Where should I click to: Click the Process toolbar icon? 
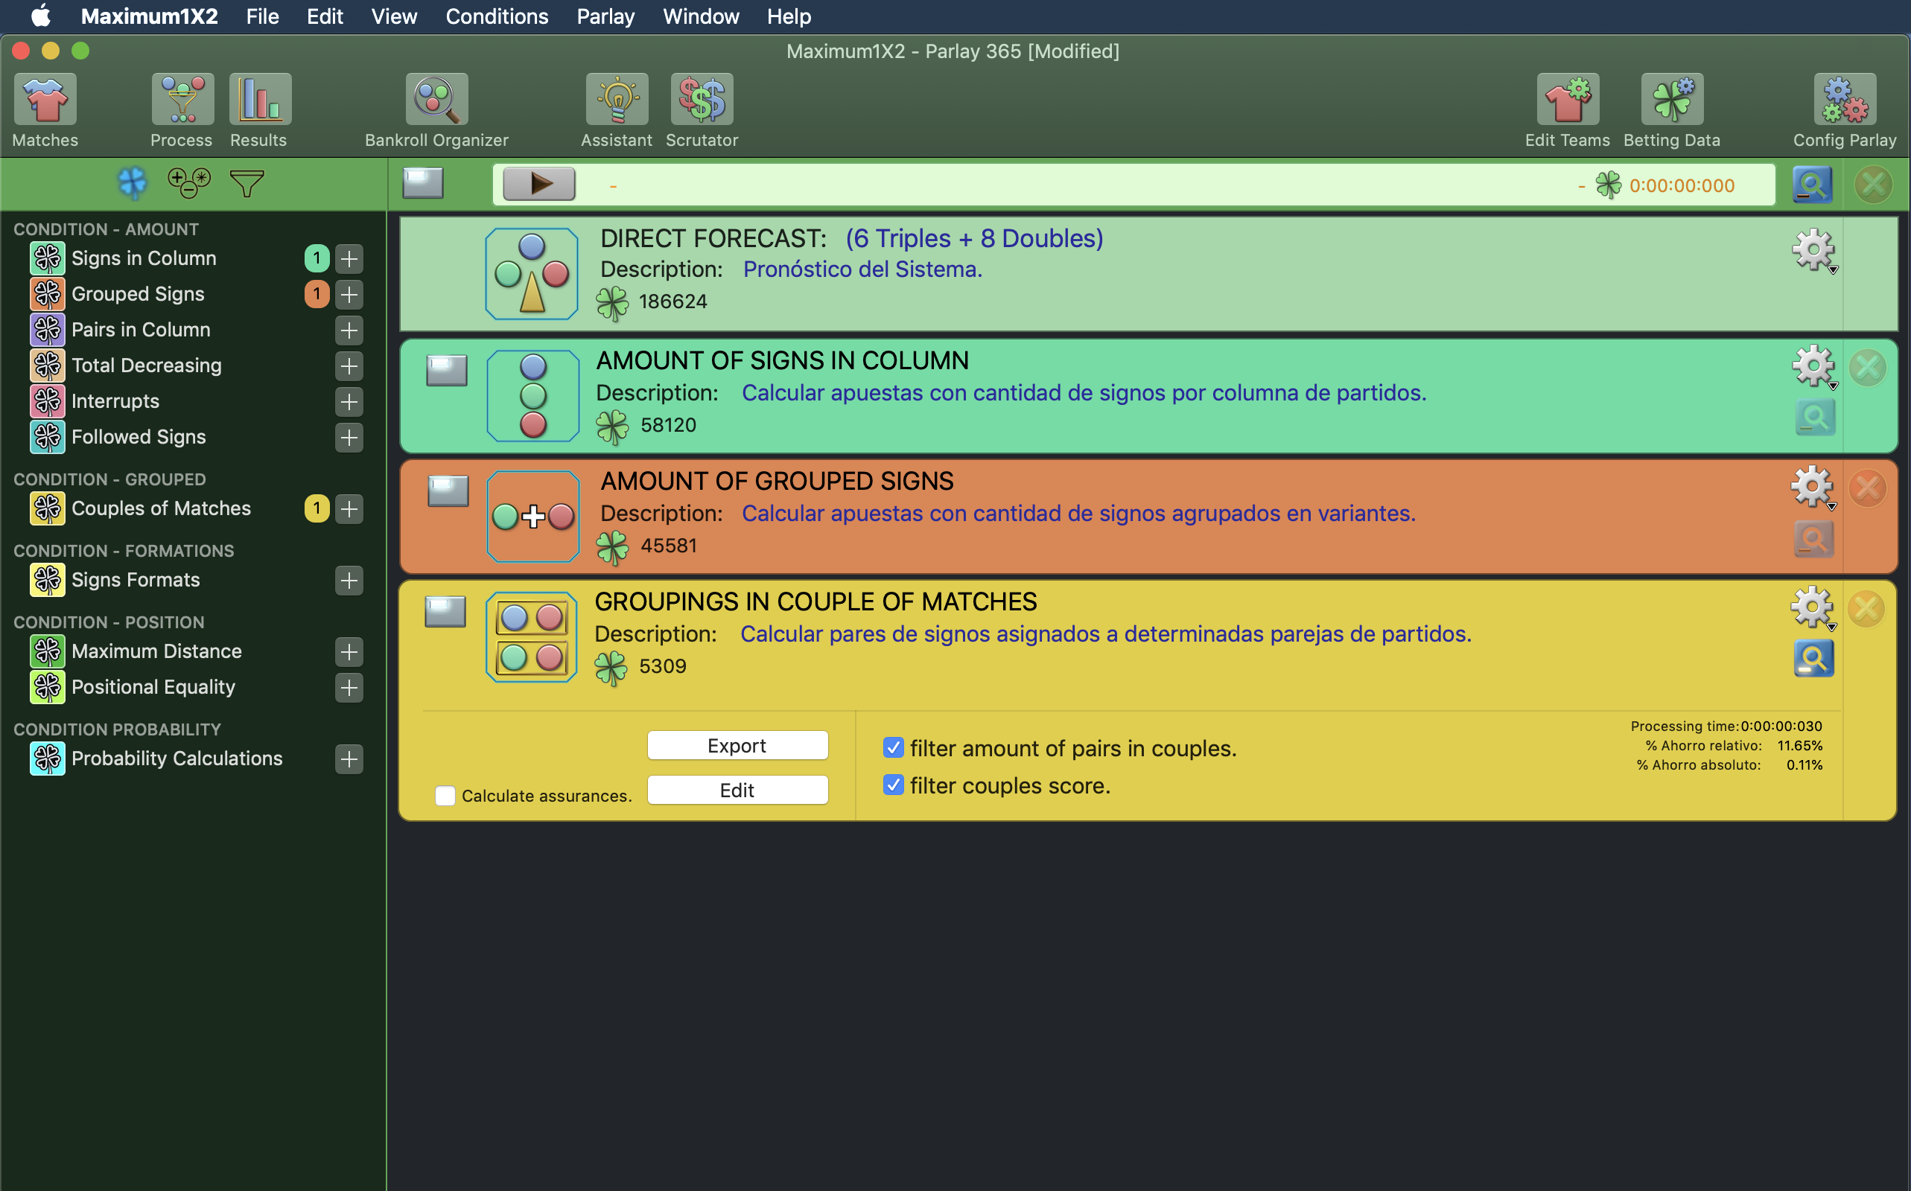182,99
